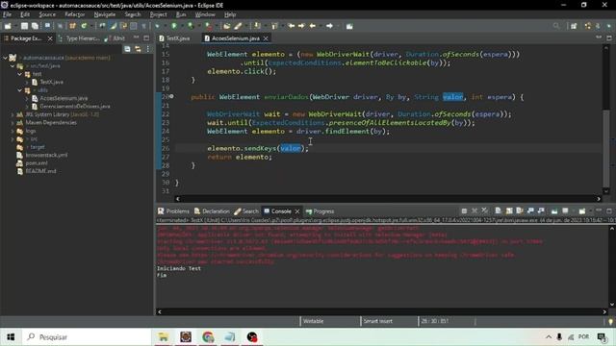Screen dimensions: 616x346
Task: Select browserstack.yml file in tree
Action: click(46, 155)
